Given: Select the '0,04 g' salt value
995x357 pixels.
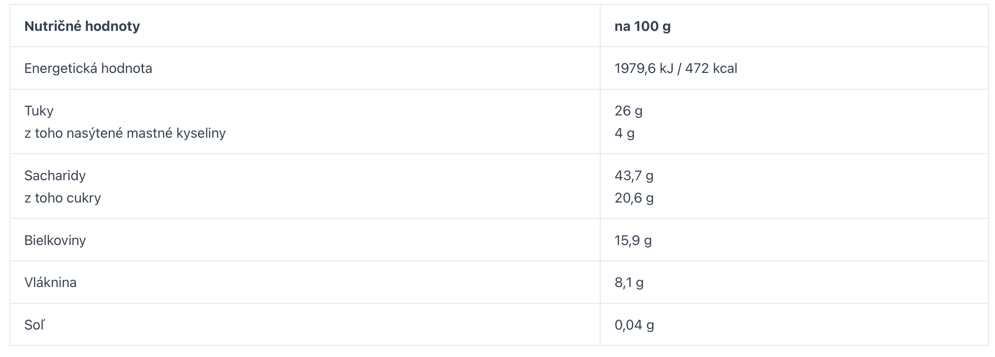Looking at the screenshot, I should (x=635, y=325).
